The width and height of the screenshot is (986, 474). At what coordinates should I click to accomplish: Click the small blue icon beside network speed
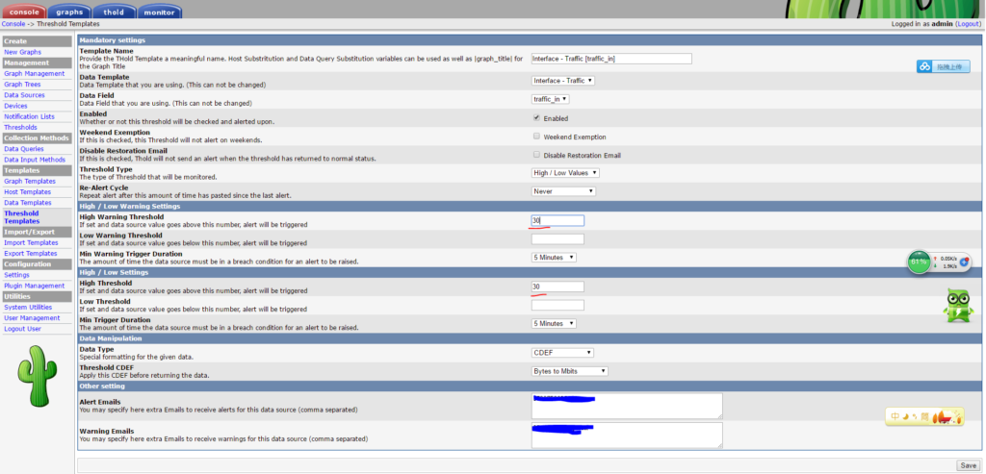click(964, 262)
